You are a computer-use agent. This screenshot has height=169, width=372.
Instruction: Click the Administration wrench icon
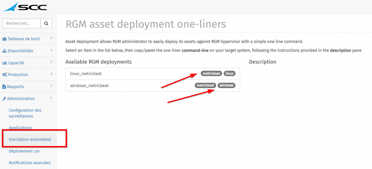point(4,99)
